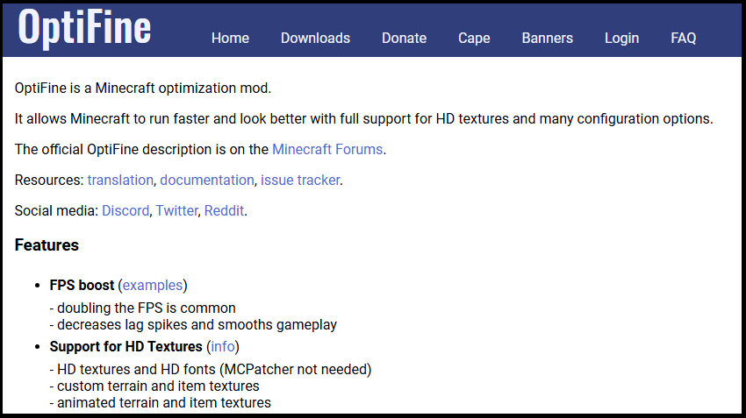This screenshot has height=418, width=746.
Task: Click the bold FPS boost text
Action: point(82,285)
